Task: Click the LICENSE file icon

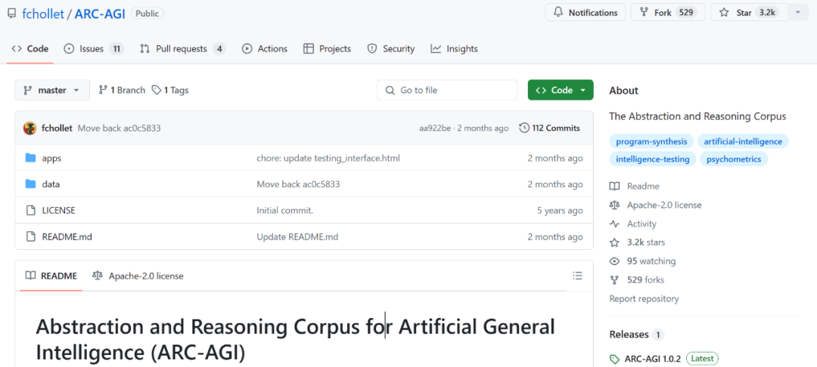Action: click(x=31, y=211)
